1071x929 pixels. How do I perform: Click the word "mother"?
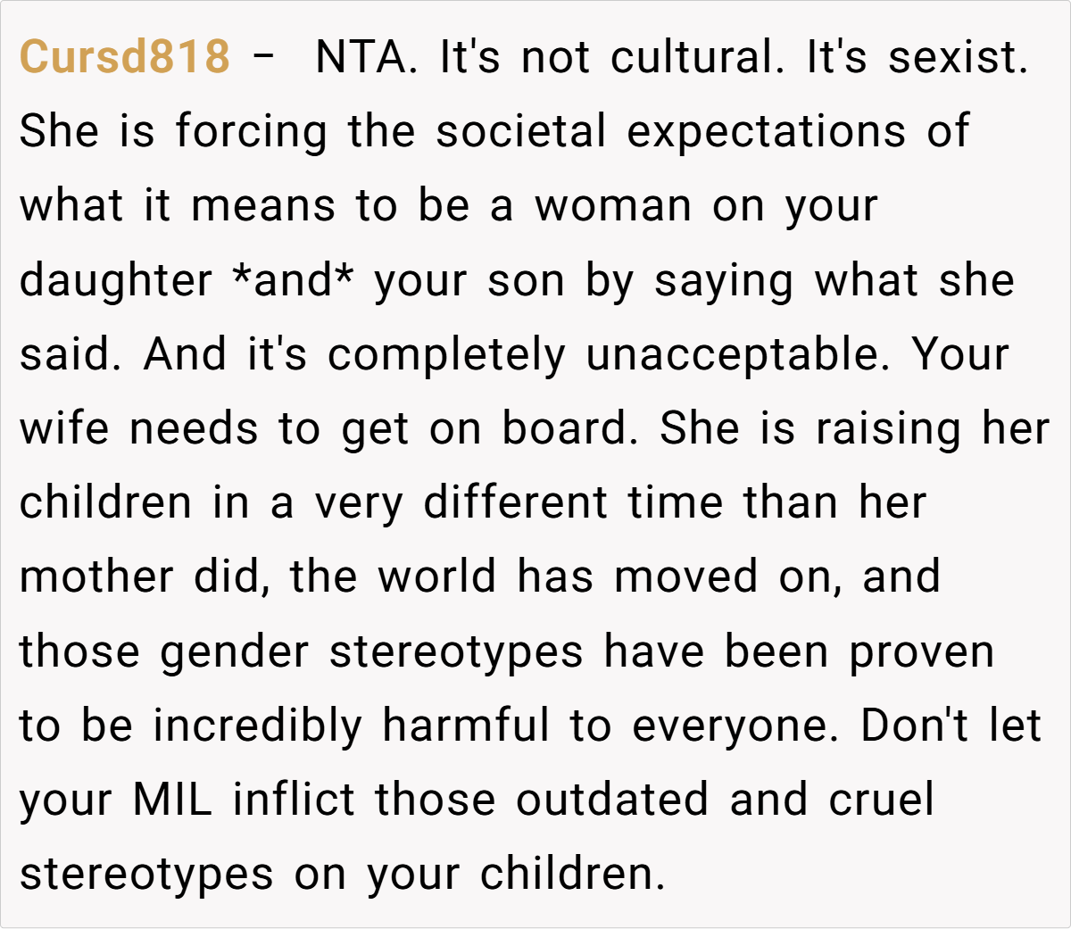[96, 577]
